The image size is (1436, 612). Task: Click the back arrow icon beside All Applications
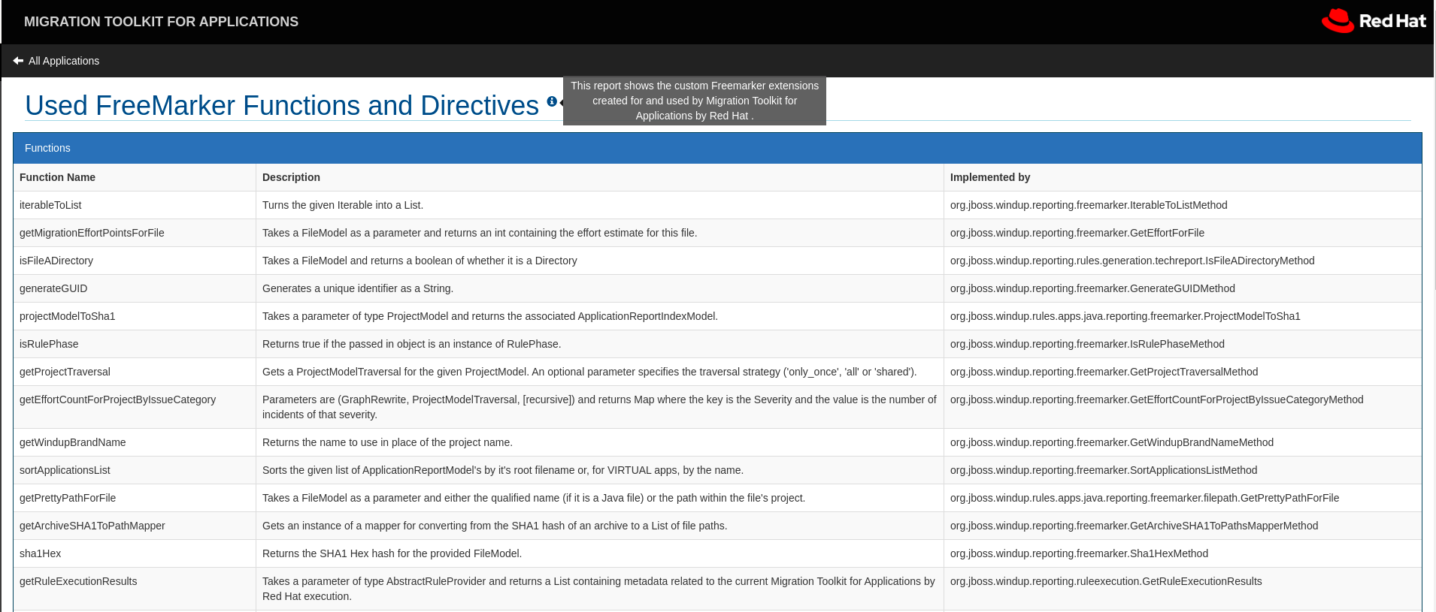[x=18, y=61]
